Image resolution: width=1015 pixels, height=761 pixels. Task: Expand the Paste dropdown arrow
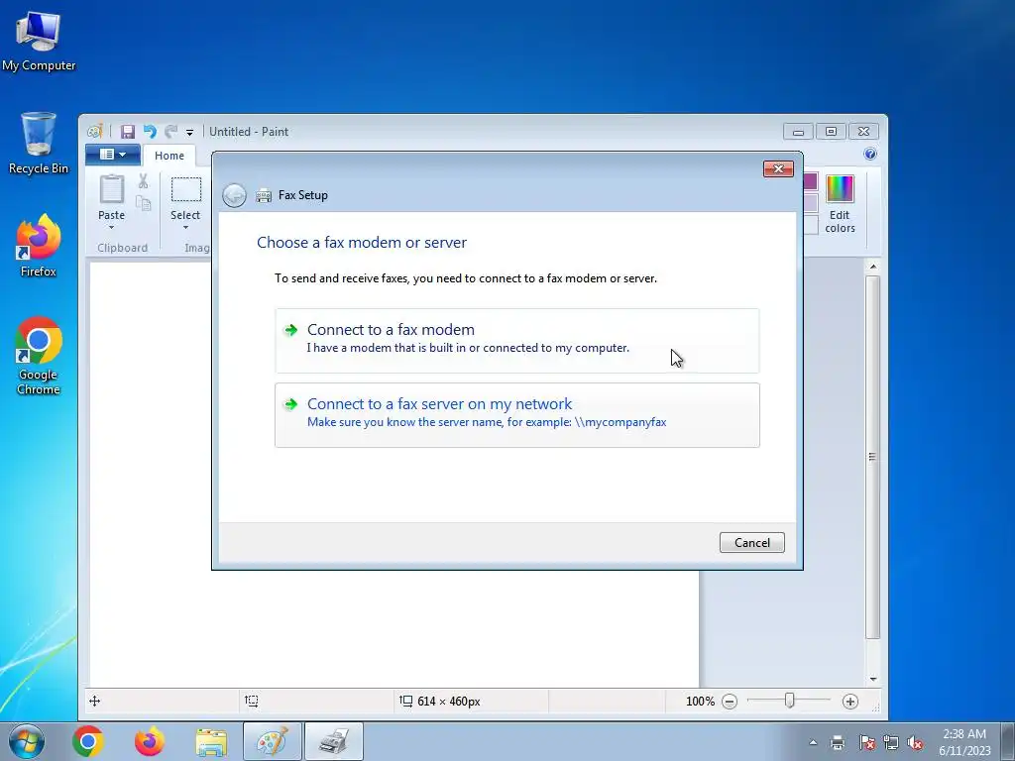pos(111,227)
